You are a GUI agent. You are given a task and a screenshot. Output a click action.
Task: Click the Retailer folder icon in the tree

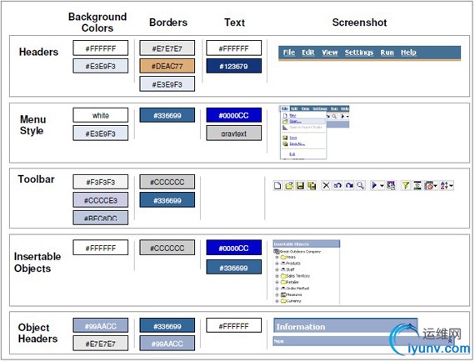(x=283, y=282)
